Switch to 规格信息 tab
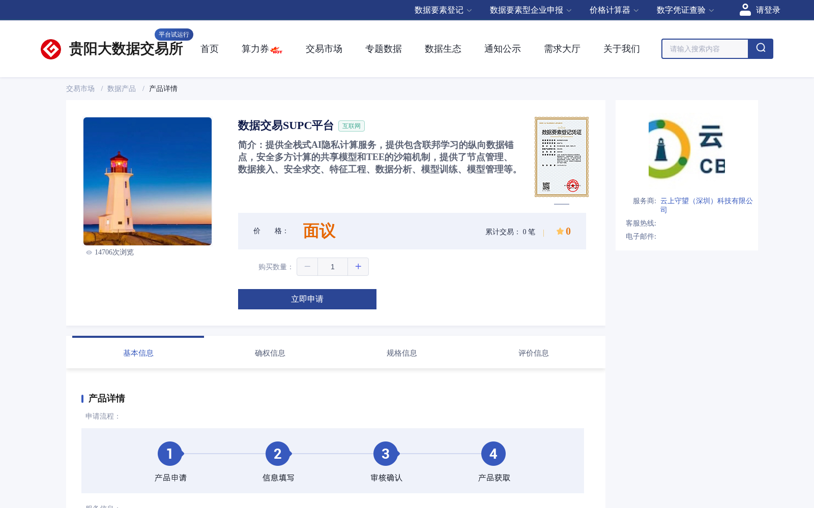 402,353
